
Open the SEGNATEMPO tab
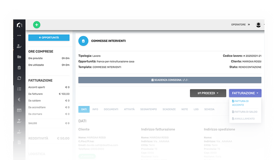149,109
